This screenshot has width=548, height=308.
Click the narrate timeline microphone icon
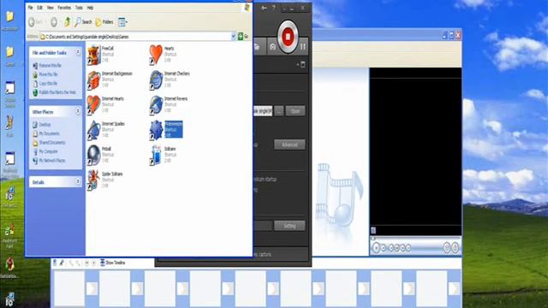point(62,263)
